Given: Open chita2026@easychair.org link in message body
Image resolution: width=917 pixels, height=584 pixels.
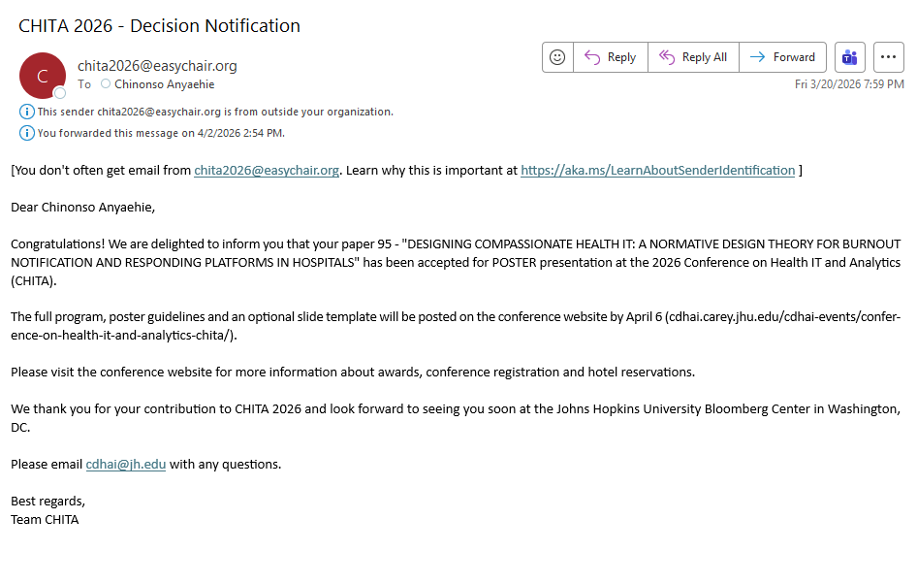Looking at the screenshot, I should point(267,171).
